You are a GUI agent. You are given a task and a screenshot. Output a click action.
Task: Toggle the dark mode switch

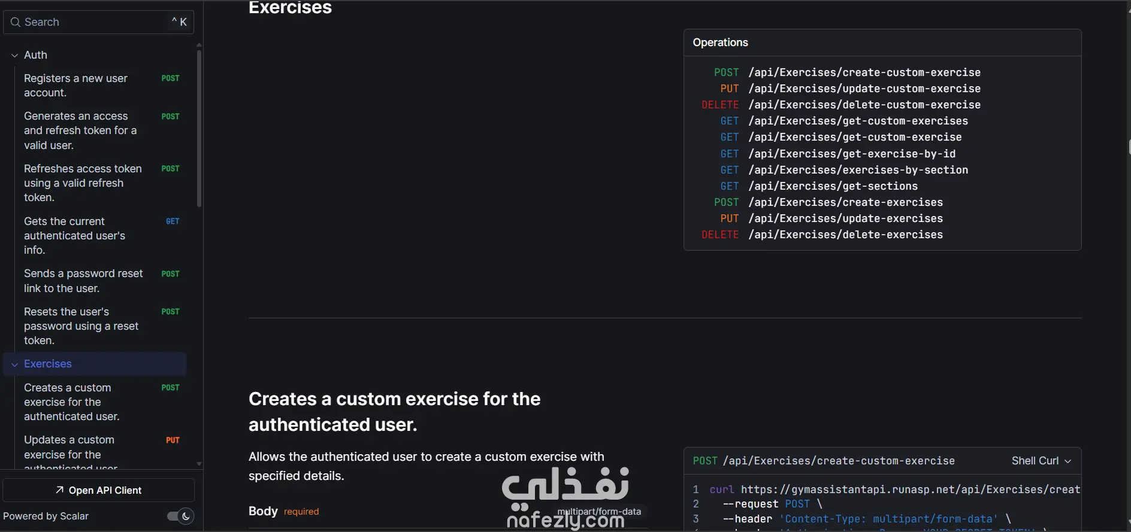[x=180, y=516]
